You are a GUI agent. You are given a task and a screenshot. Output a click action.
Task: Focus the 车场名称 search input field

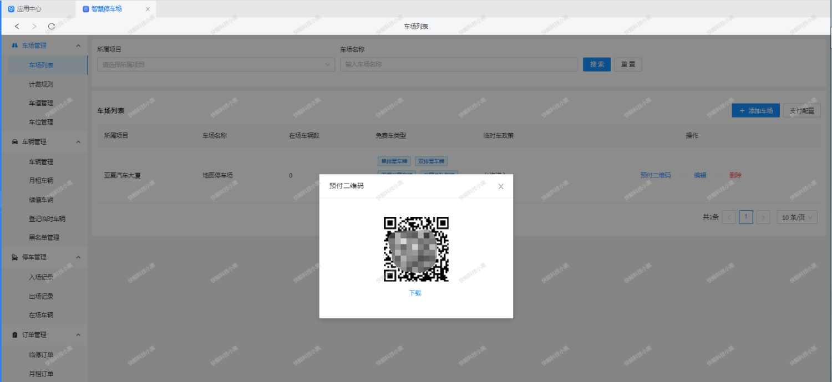pyautogui.click(x=459, y=64)
